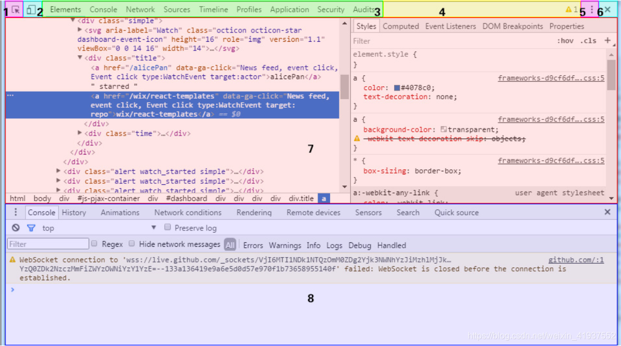This screenshot has width=621, height=346.
Task: Toggle the .cls class editor button
Action: pyautogui.click(x=588, y=41)
